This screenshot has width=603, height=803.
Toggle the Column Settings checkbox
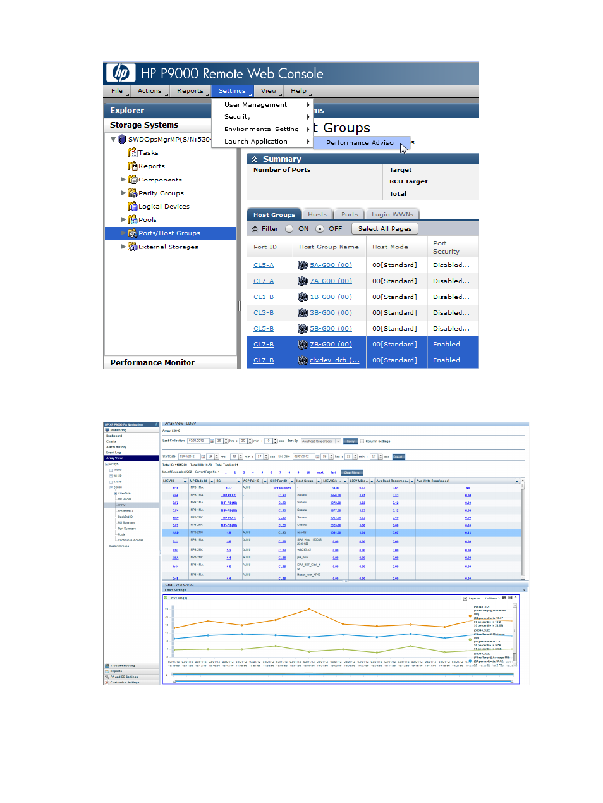click(362, 441)
